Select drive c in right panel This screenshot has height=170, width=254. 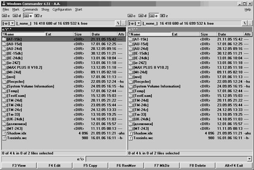pyautogui.click(x=131, y=16)
